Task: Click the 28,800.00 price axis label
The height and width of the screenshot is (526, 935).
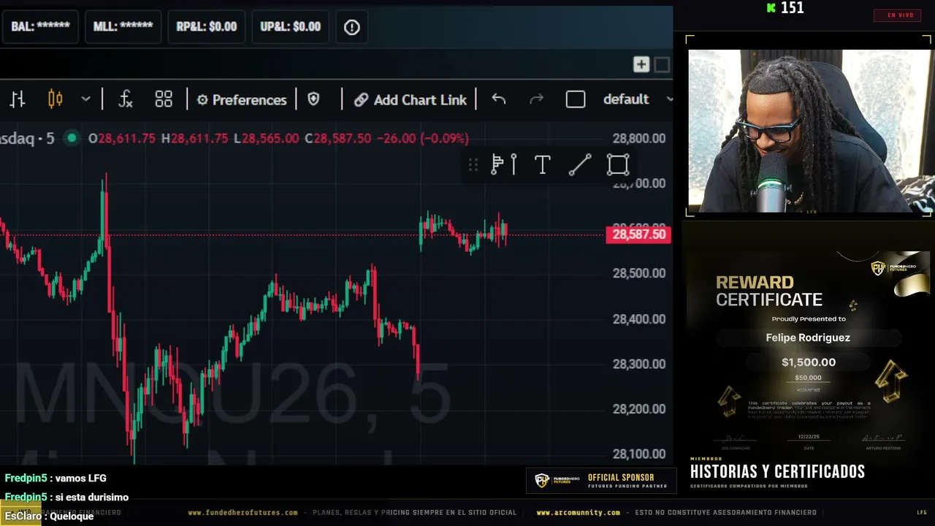Action: pos(639,139)
